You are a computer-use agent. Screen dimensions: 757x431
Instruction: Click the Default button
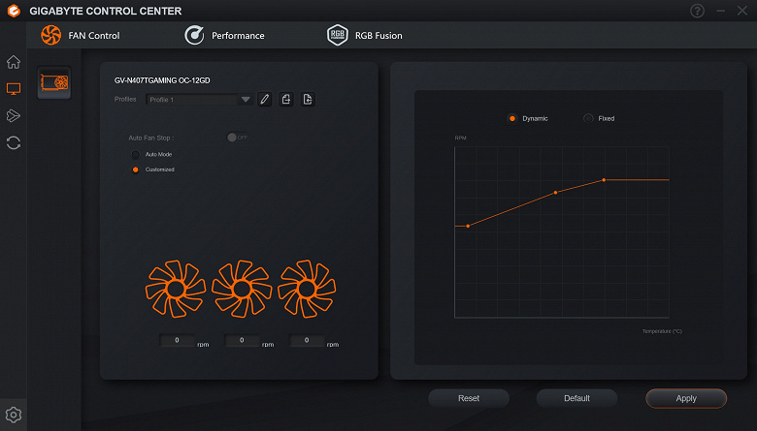pos(576,398)
